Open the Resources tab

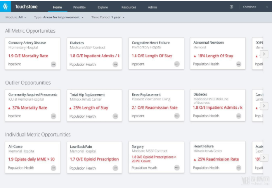pos(129,7)
